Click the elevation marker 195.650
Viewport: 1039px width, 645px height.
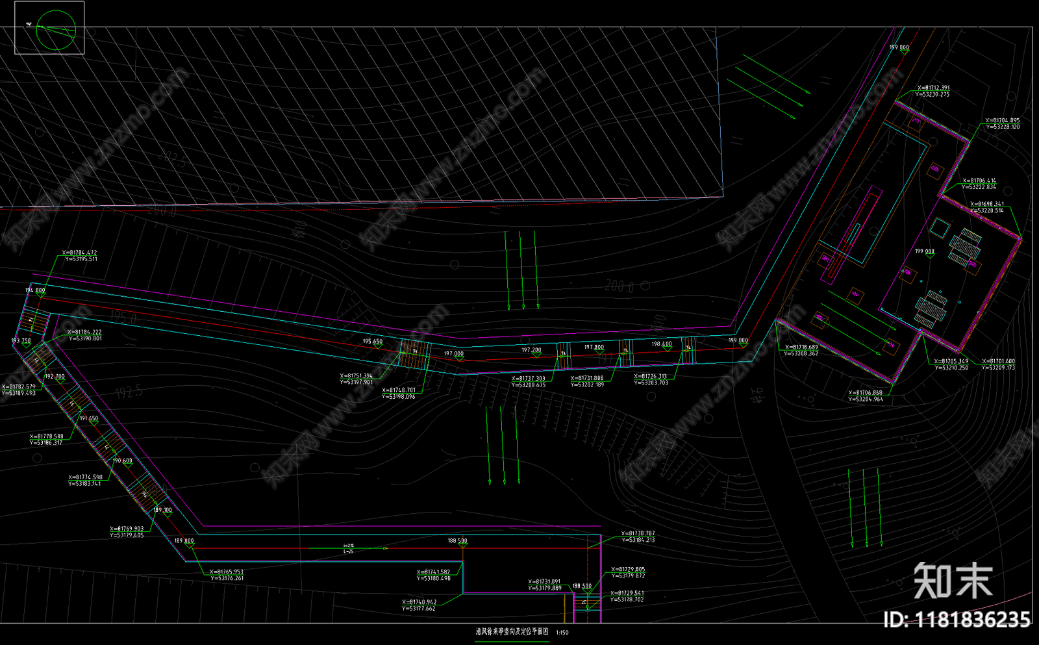(x=373, y=341)
